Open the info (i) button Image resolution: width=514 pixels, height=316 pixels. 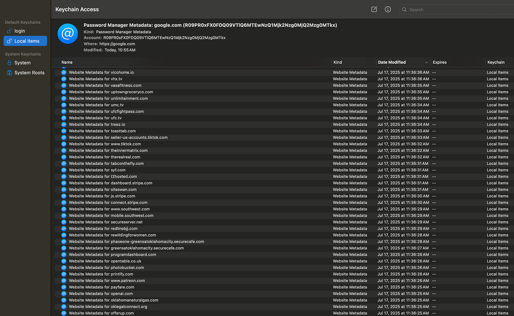(388, 10)
